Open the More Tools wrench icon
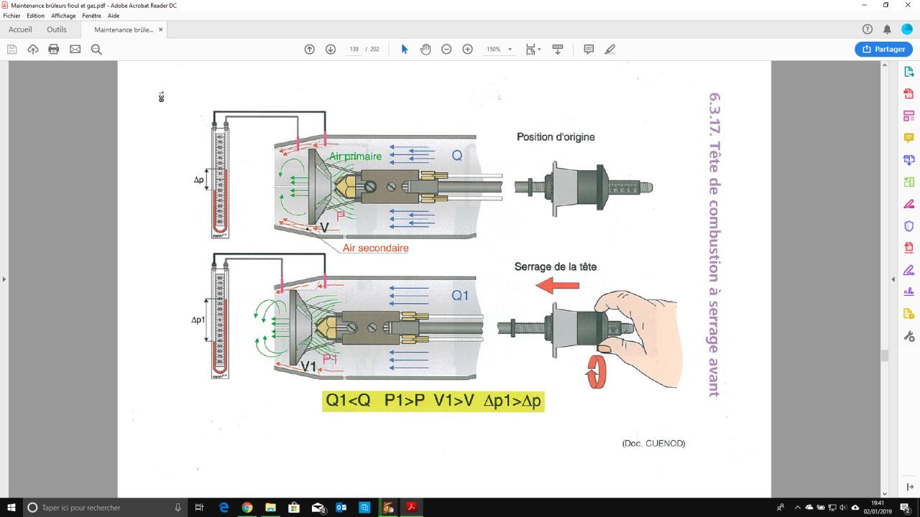Viewport: 920px width, 517px height. [x=908, y=337]
